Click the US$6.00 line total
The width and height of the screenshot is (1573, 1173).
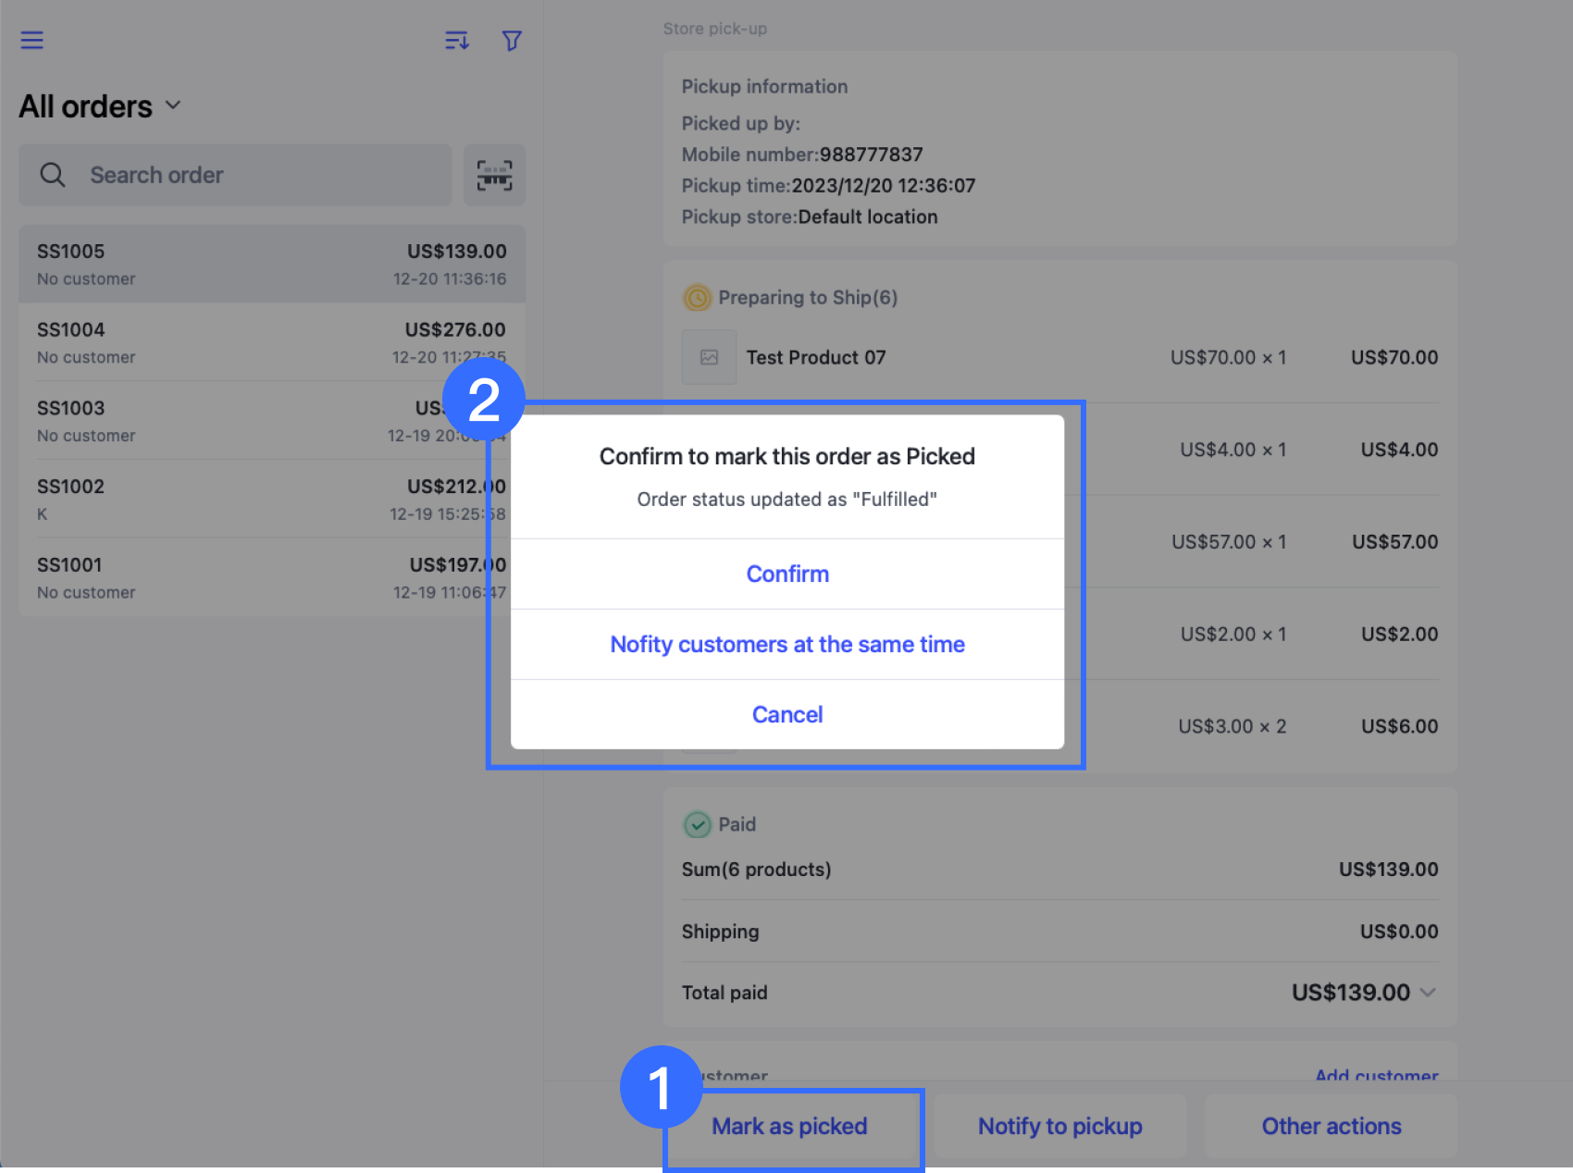click(1400, 727)
